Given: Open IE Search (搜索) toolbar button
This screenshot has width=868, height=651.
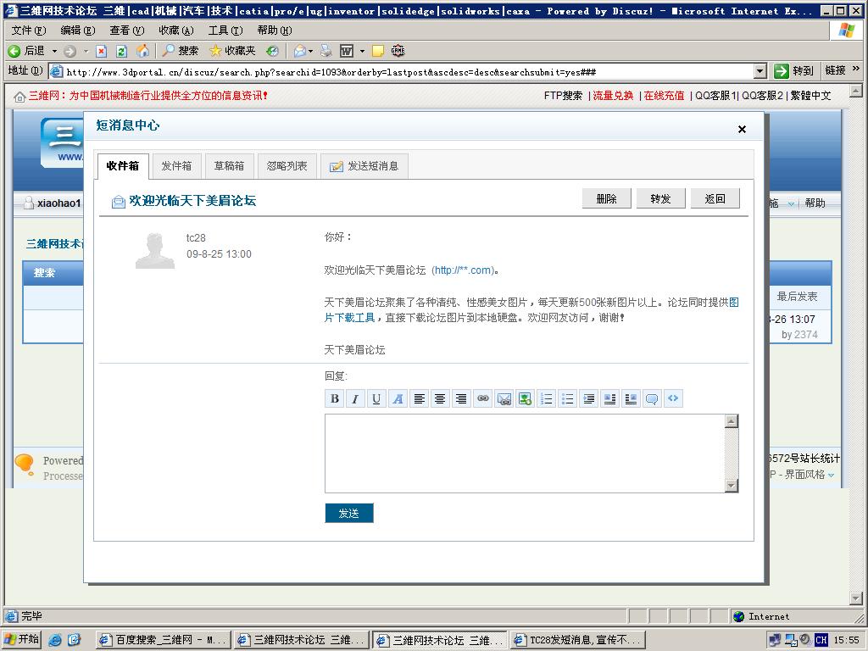Looking at the screenshot, I should 181,51.
